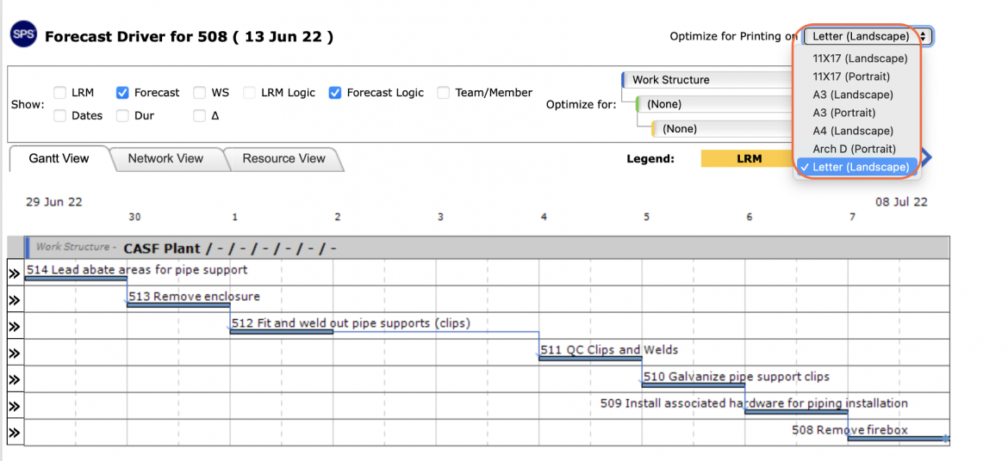This screenshot has height=461, width=1008.
Task: Expand row arrows for 513 Remove enclosure
Action: pyautogui.click(x=15, y=300)
